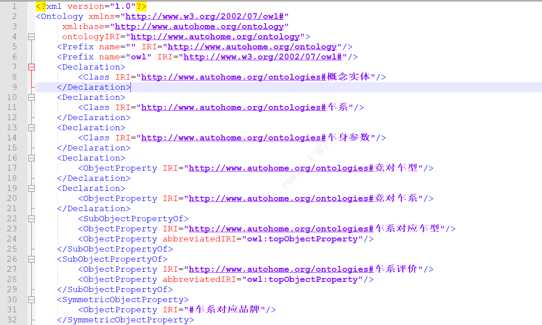Collapse the red Declaration fold marker on line 7
The image size is (542, 325).
(31, 67)
